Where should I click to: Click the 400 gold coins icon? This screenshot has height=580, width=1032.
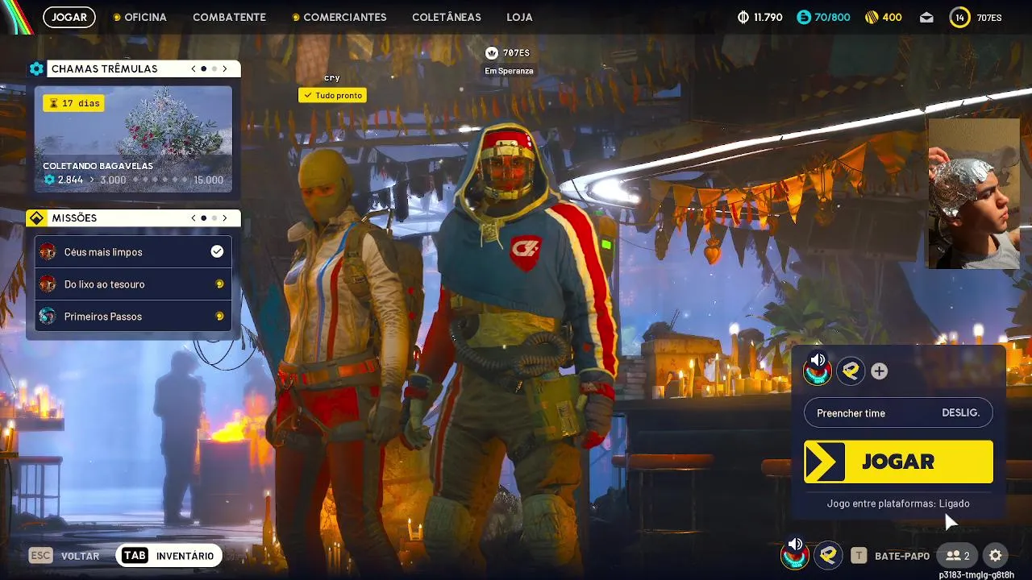(x=872, y=17)
